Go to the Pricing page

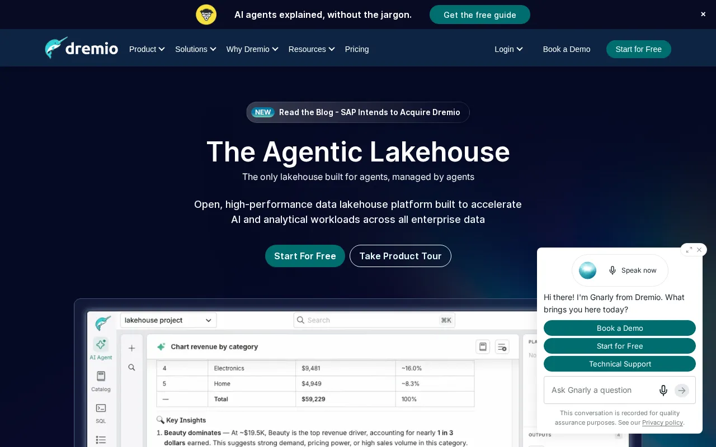357,49
